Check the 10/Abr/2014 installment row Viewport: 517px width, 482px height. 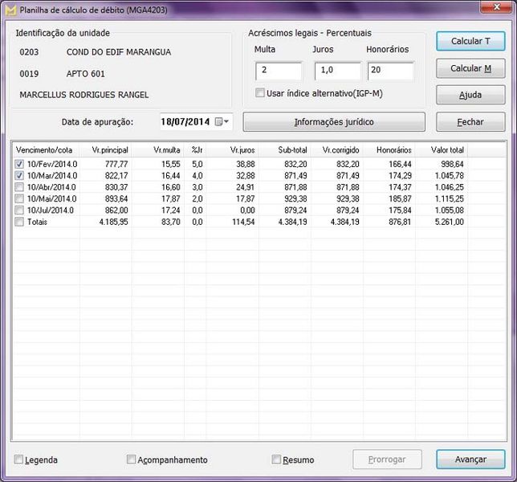(19, 187)
